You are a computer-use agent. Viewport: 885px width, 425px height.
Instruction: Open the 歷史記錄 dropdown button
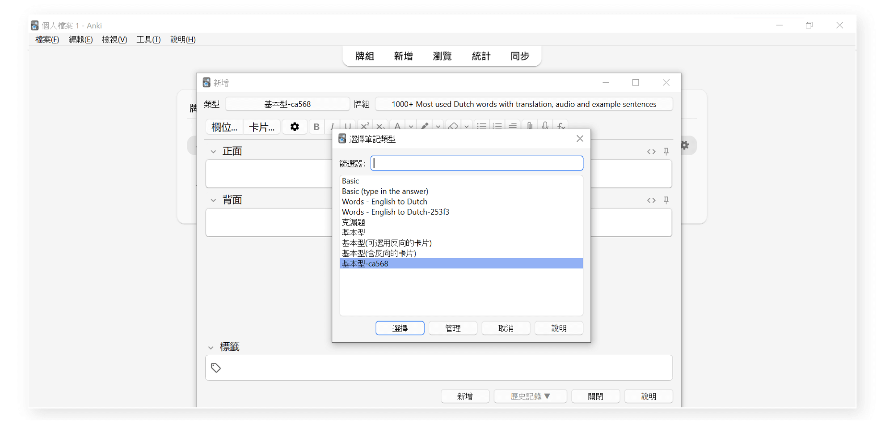point(530,396)
